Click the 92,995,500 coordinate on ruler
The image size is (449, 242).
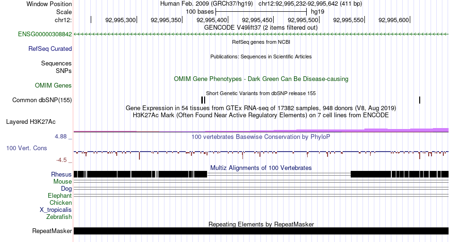[x=303, y=20]
